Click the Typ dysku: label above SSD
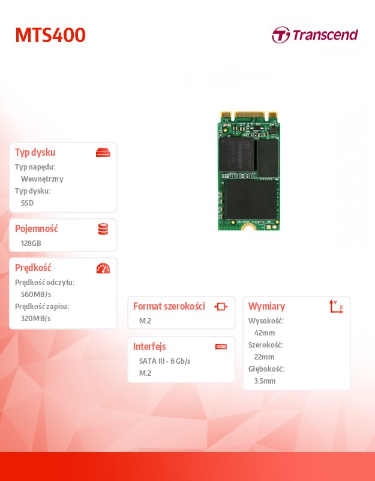This screenshot has height=481, width=375. click(x=33, y=191)
